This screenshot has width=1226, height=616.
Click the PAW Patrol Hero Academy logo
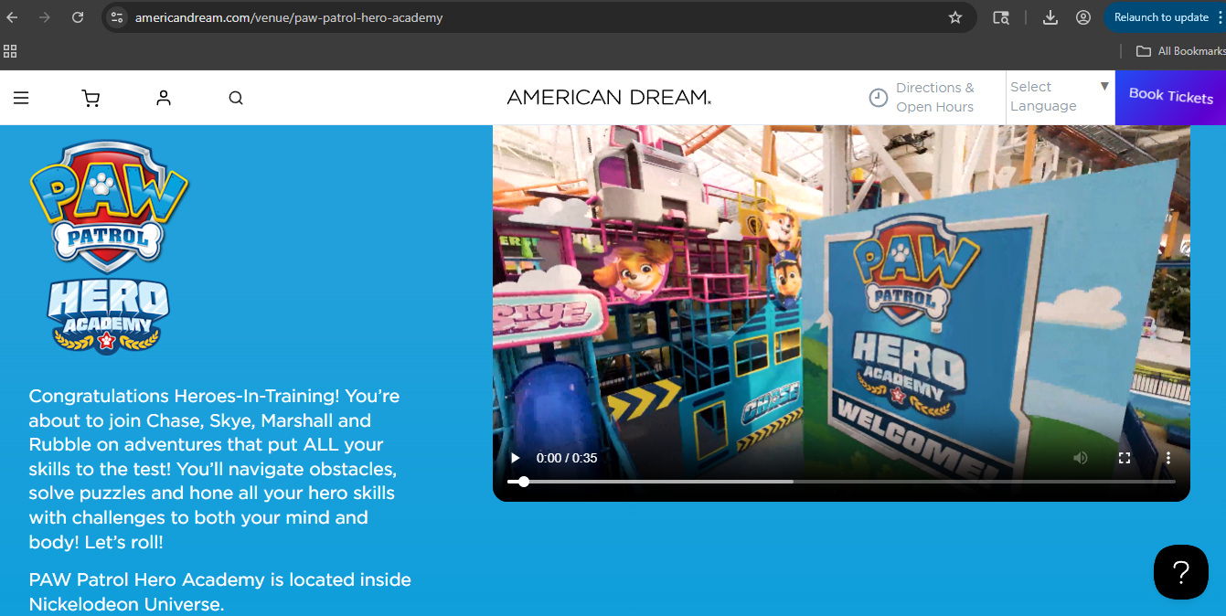[x=109, y=247]
